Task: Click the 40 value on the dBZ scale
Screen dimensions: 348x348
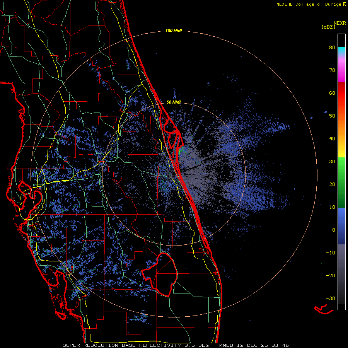Action: pos(332,139)
